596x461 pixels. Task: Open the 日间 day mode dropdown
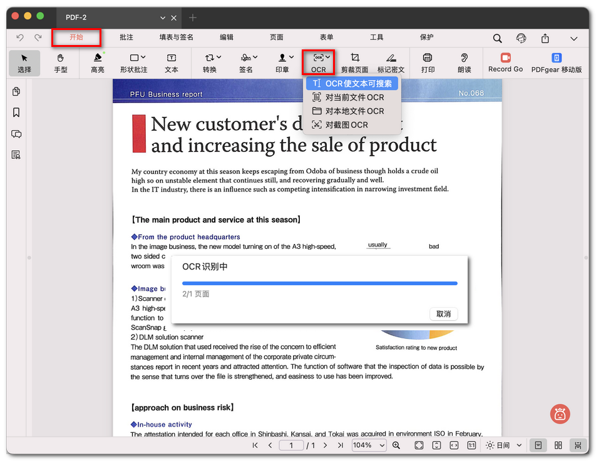(504, 445)
